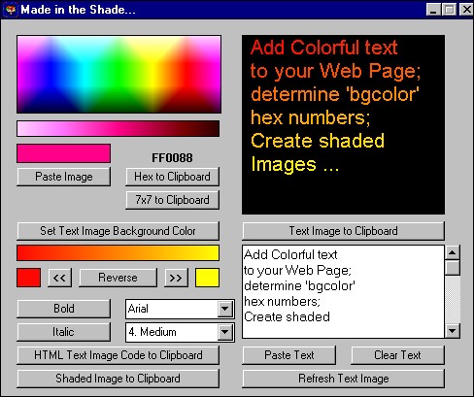Shift gradient right with >> button
The width and height of the screenshot is (474, 397).
pos(176,278)
